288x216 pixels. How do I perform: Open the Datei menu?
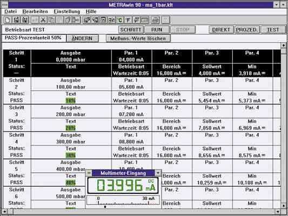click(x=10, y=11)
